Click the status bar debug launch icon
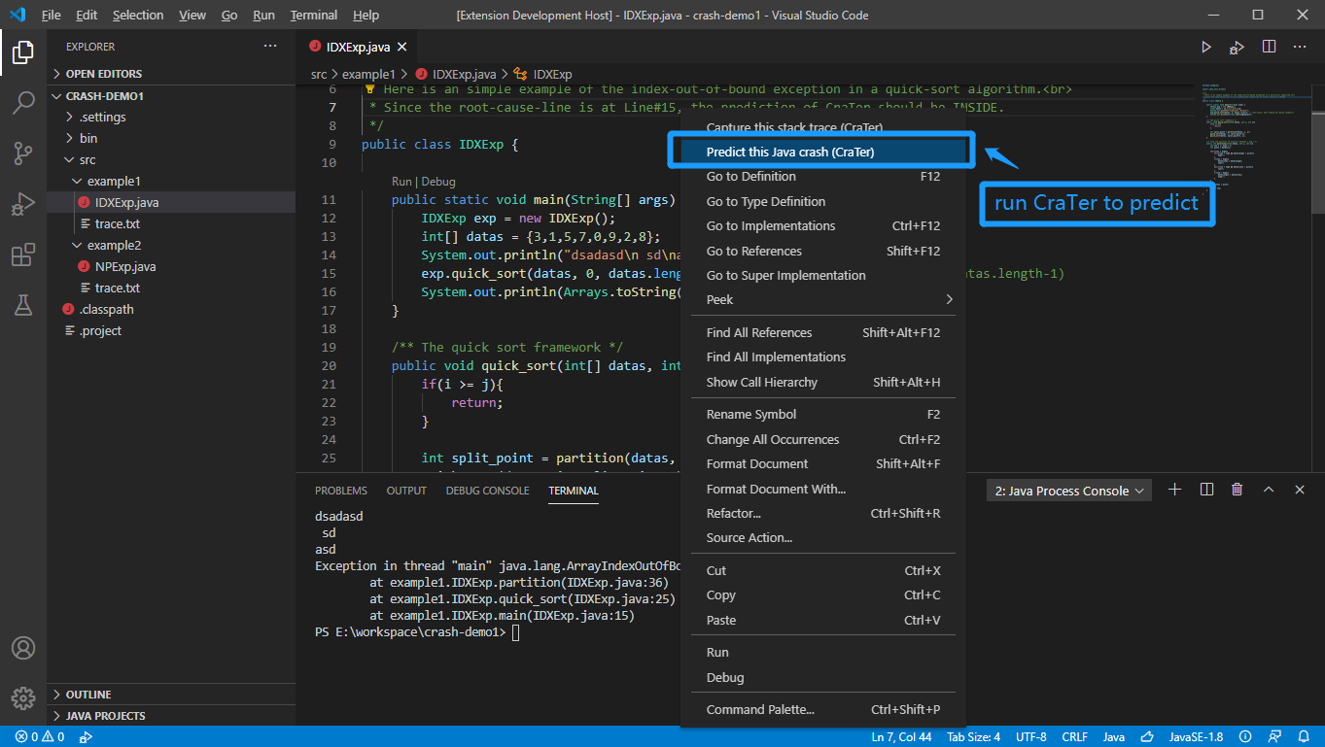Screen dimensions: 1325x747 86,736
